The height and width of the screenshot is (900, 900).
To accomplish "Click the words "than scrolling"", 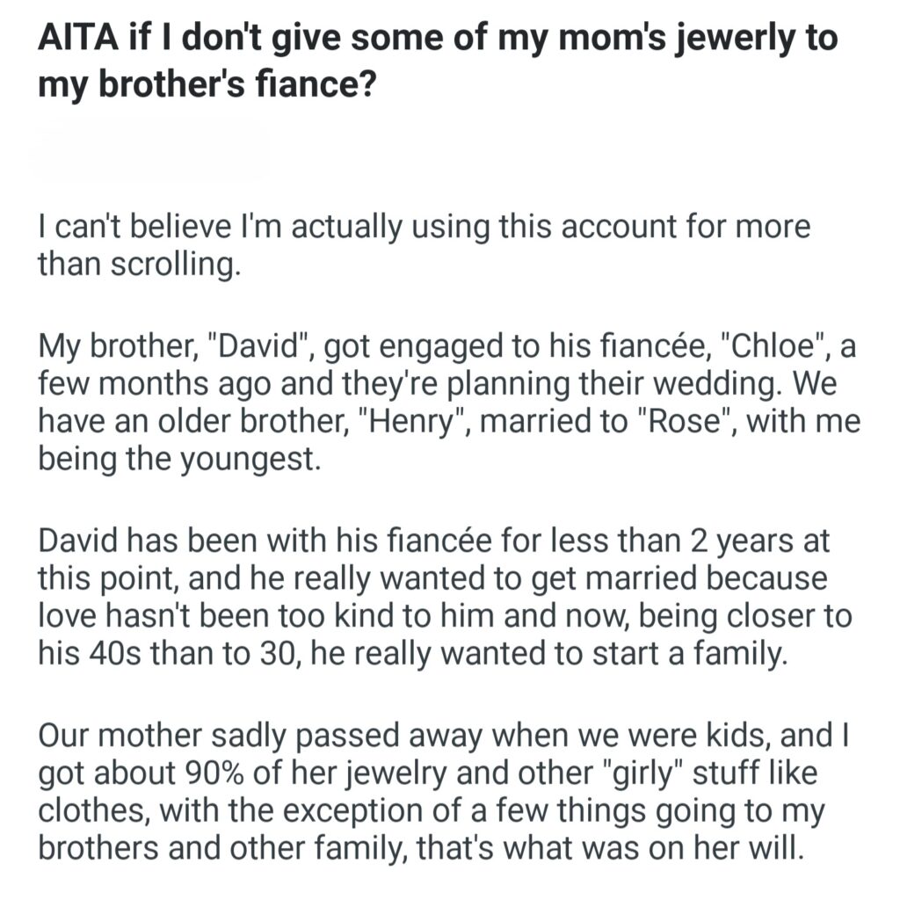I will [x=138, y=265].
